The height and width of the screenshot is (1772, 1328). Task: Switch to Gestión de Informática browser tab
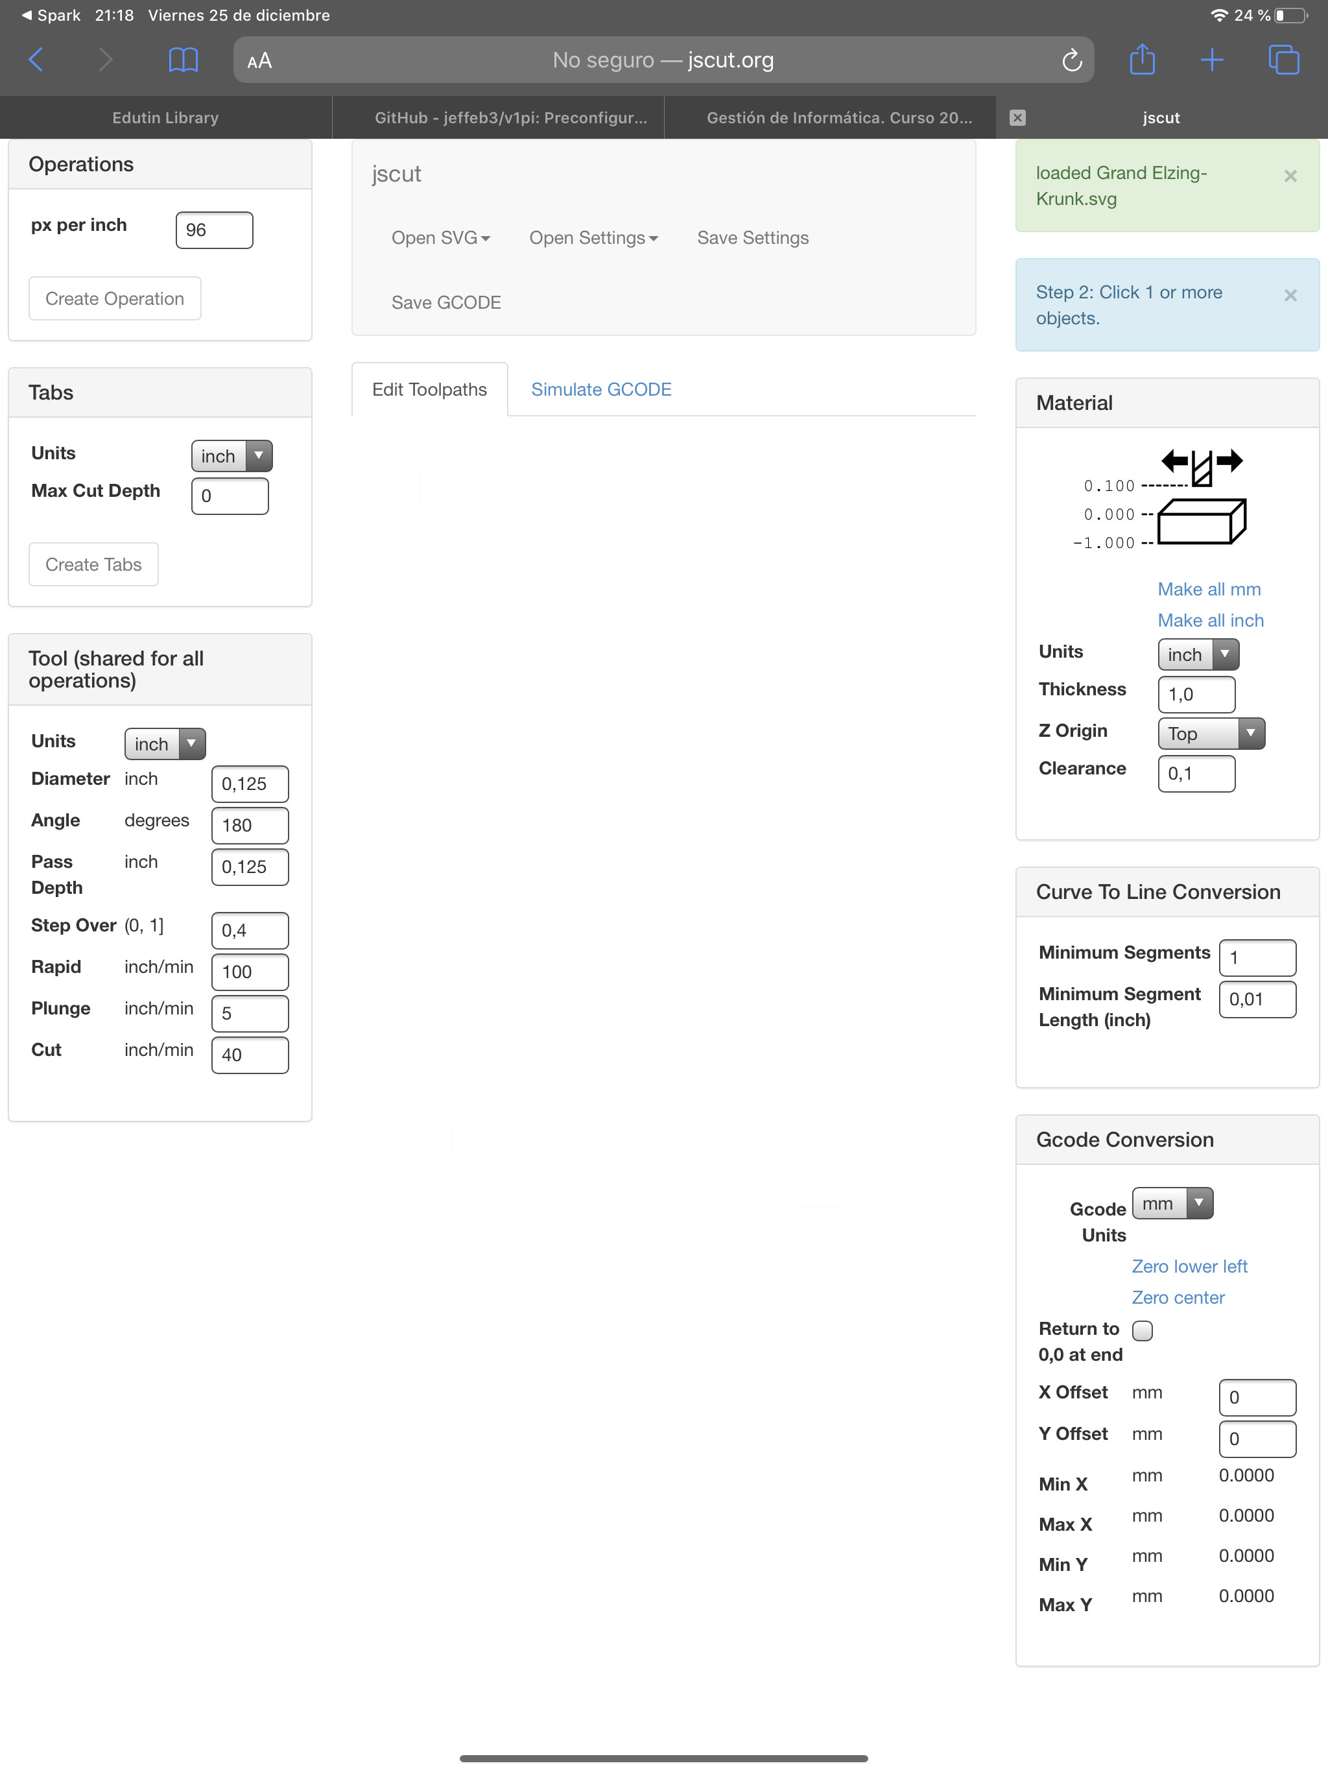point(830,118)
